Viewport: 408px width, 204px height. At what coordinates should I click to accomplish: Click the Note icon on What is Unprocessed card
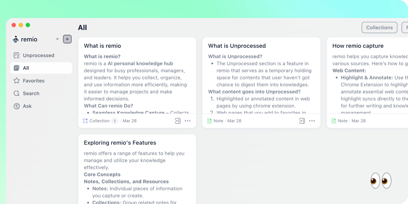(x=209, y=121)
